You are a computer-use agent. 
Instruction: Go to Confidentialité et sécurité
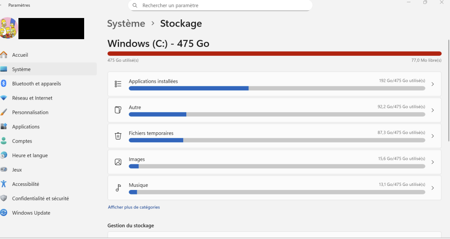(x=40, y=198)
